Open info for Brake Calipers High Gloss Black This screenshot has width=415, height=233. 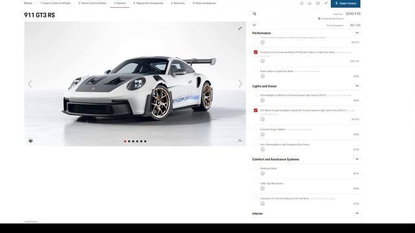coord(263,76)
